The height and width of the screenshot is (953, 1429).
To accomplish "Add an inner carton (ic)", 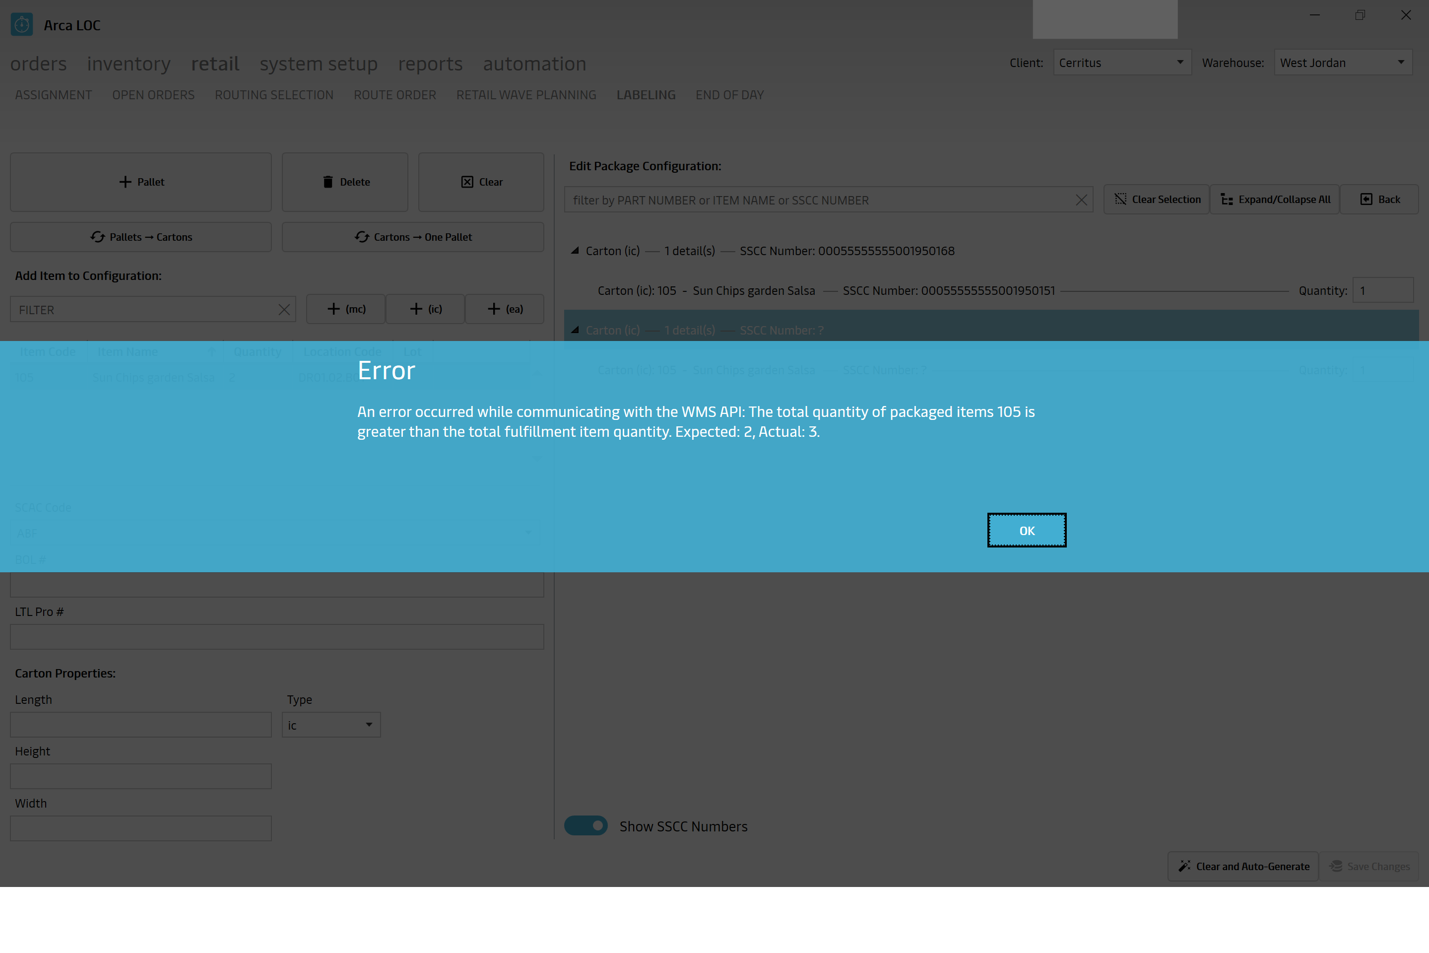I will tap(425, 309).
